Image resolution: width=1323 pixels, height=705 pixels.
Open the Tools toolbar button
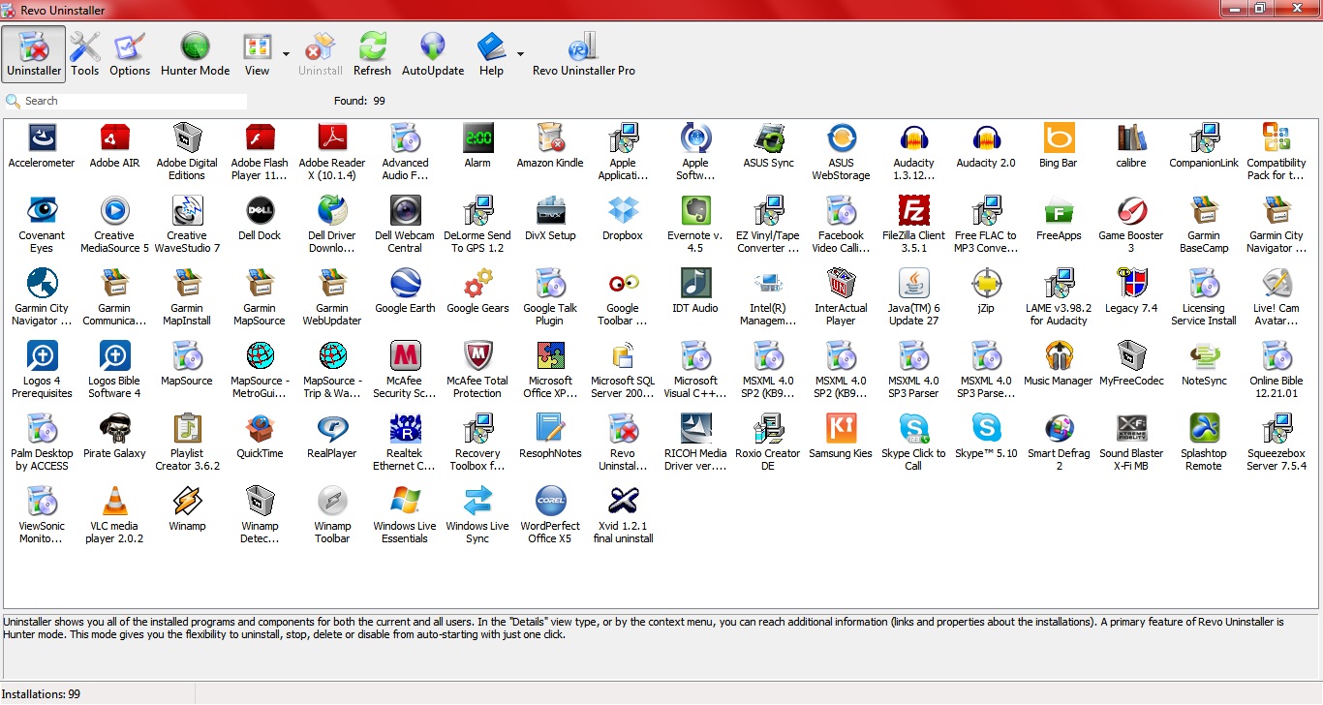85,53
